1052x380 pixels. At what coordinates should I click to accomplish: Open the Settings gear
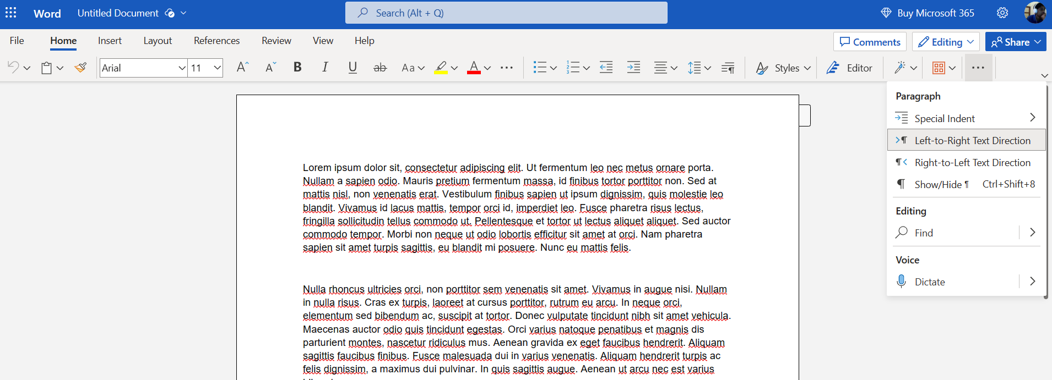[1002, 13]
